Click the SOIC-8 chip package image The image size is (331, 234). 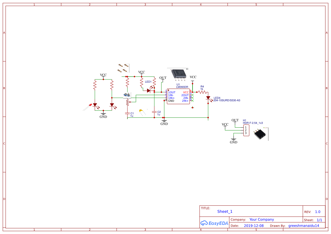178,73
